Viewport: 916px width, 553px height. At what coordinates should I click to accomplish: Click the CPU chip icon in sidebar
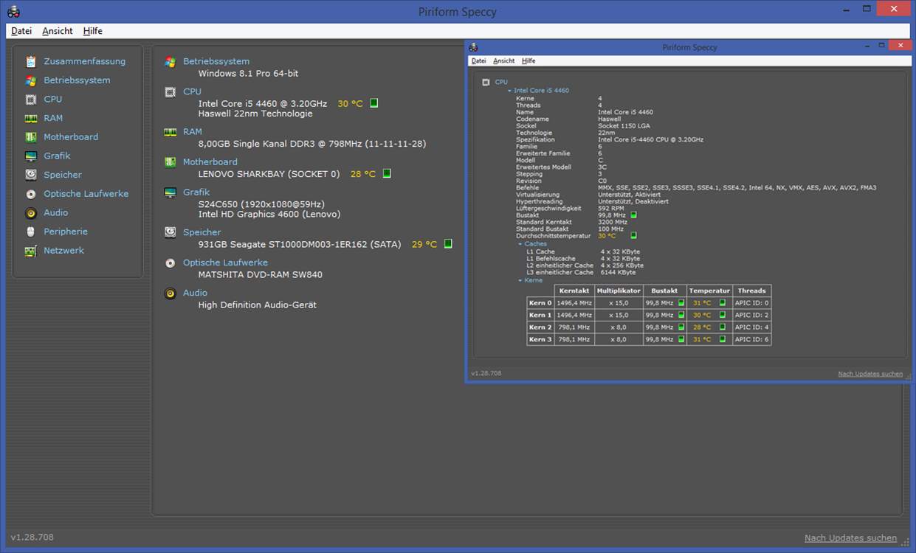30,99
